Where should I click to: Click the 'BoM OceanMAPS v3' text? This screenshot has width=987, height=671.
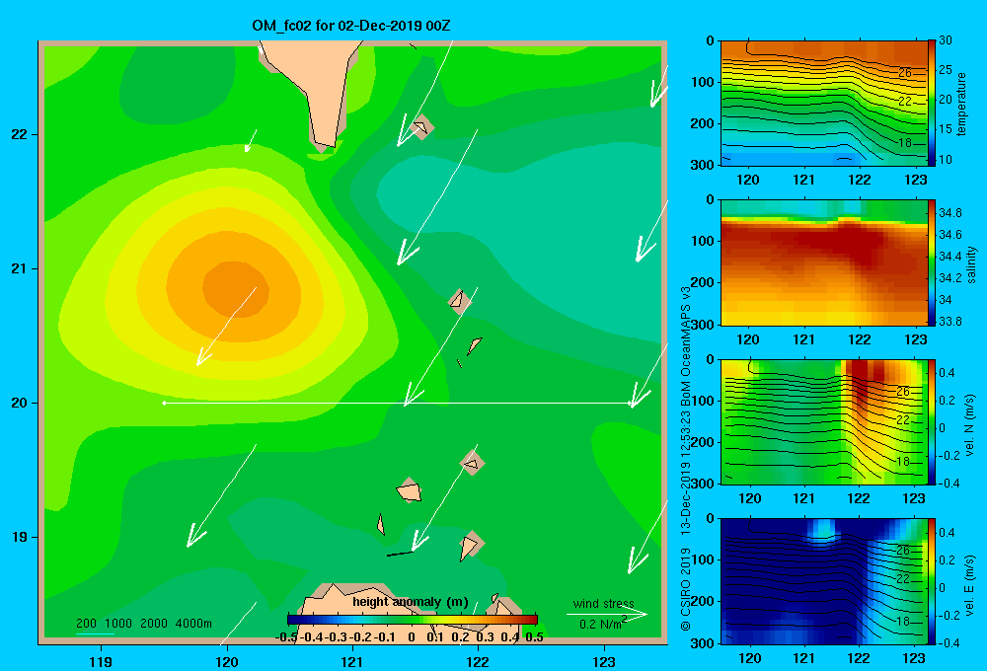click(x=686, y=346)
